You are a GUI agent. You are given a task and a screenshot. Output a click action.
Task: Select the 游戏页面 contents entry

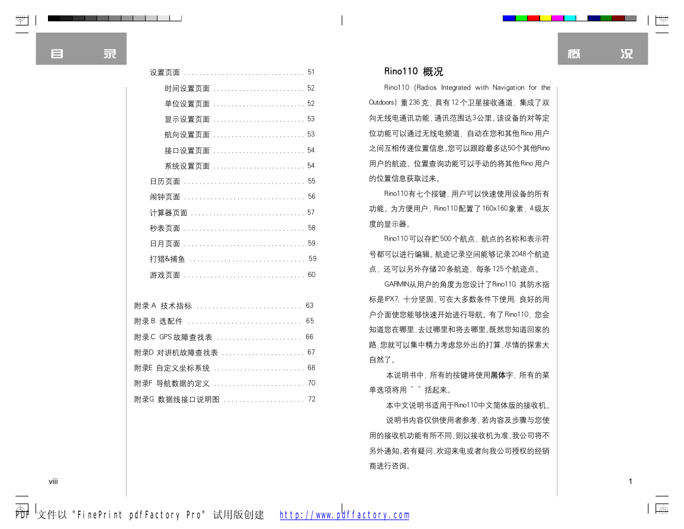click(233, 275)
